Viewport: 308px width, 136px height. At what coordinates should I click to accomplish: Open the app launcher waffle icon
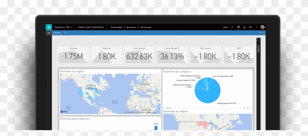[49, 27]
